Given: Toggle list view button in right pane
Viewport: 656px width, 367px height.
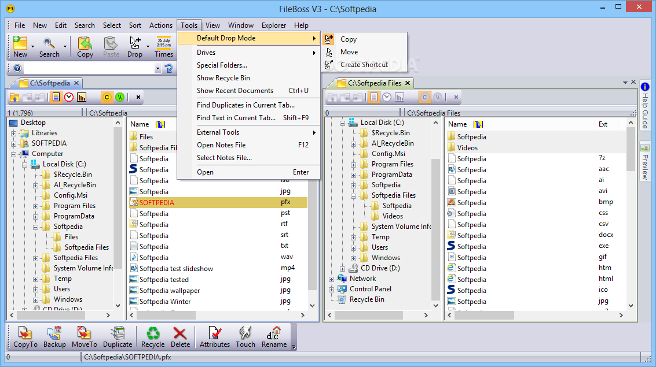Looking at the screenshot, I should pyautogui.click(x=374, y=97).
